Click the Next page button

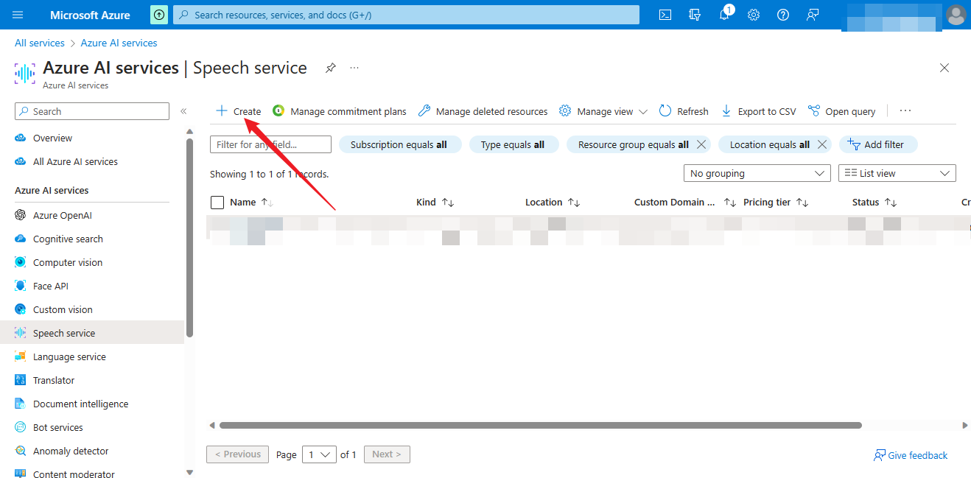click(387, 454)
